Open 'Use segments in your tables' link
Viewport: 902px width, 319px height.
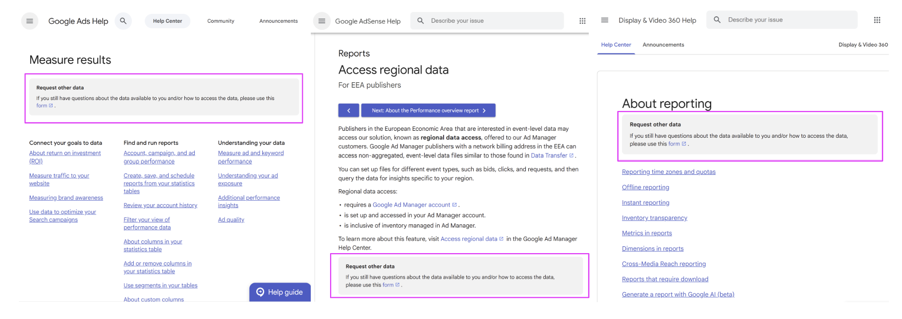pos(161,285)
